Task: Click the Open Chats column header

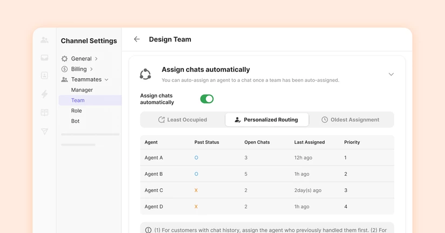Action: [x=257, y=142]
